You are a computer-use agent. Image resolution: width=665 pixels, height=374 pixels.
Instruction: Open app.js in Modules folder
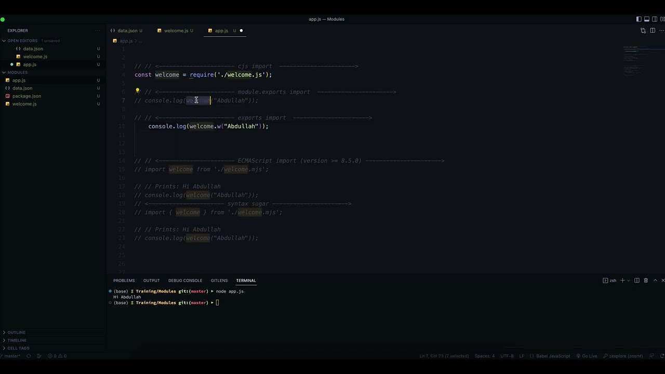coord(52,81)
